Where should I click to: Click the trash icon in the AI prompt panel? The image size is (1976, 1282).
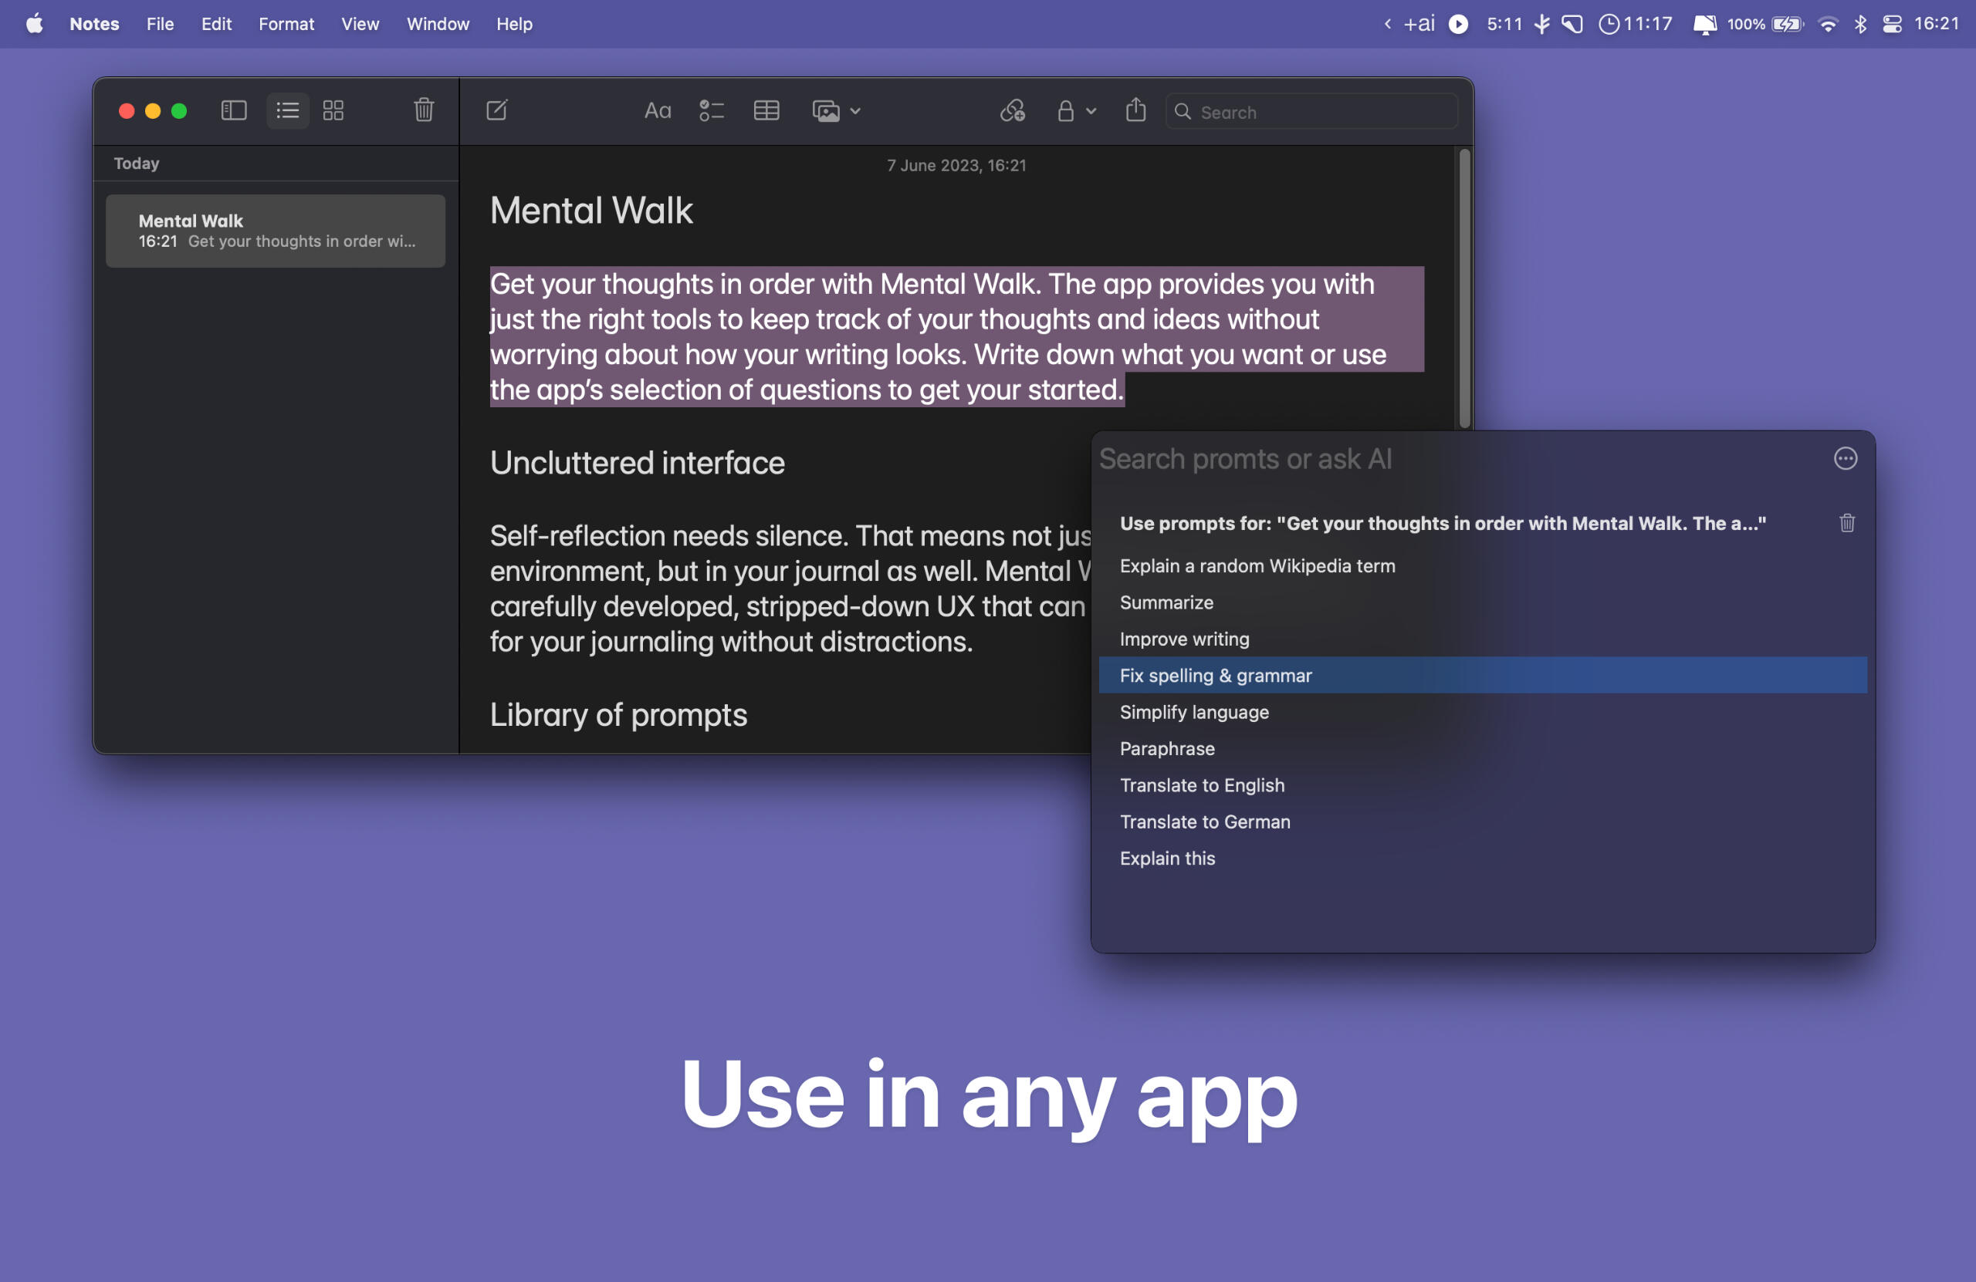pyautogui.click(x=1846, y=523)
